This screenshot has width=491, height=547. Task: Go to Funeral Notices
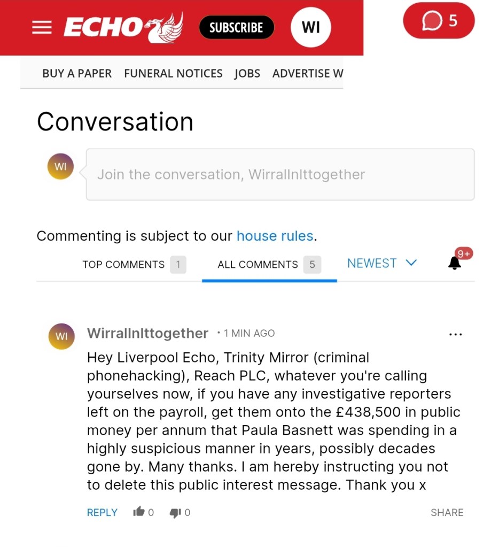[x=173, y=73]
